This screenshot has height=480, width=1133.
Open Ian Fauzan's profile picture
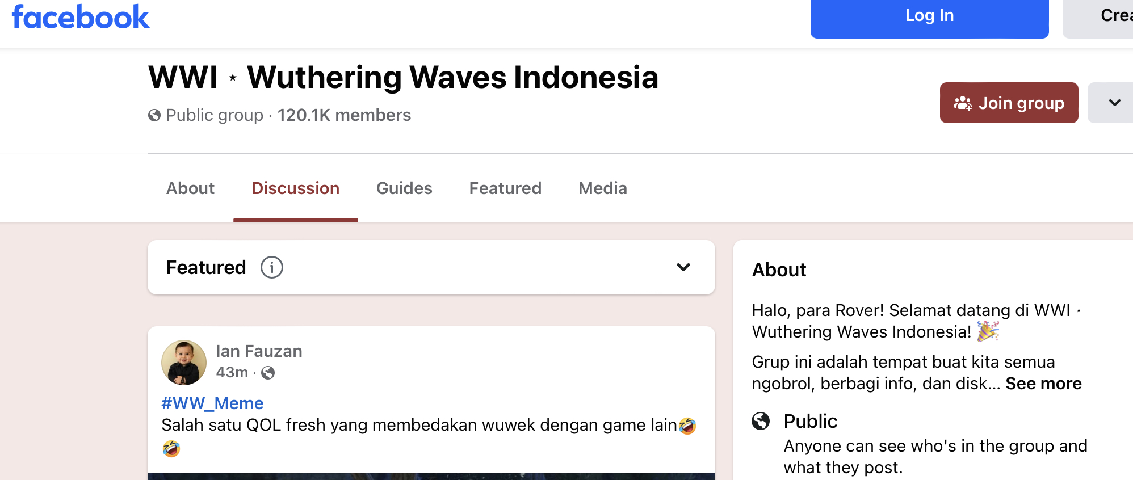[184, 363]
